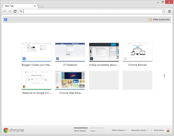Viewport: 174px width, 136px height.
Task: Open the Google bookmark in the bookmarks bar
Action: click(6, 20)
